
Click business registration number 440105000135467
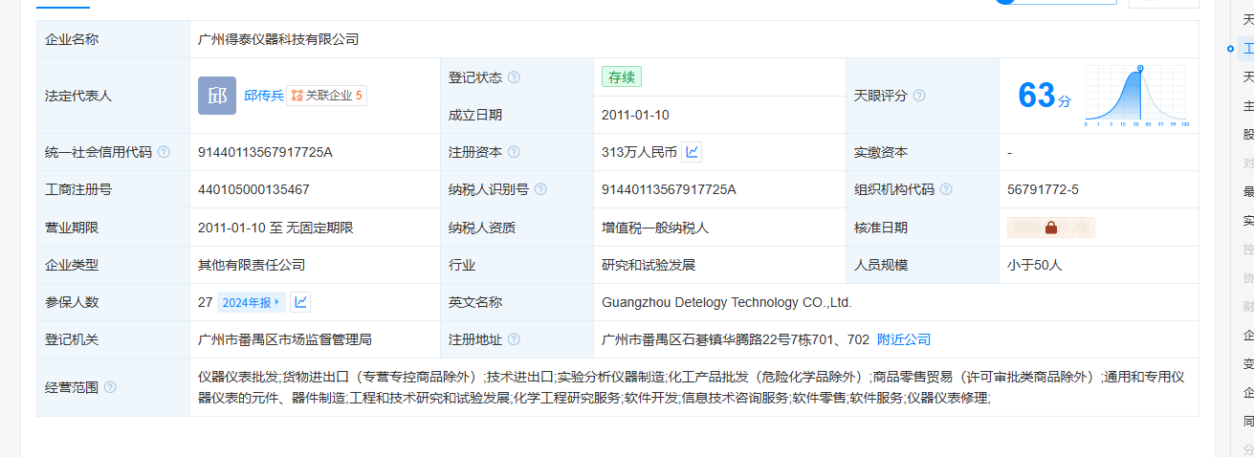253,189
